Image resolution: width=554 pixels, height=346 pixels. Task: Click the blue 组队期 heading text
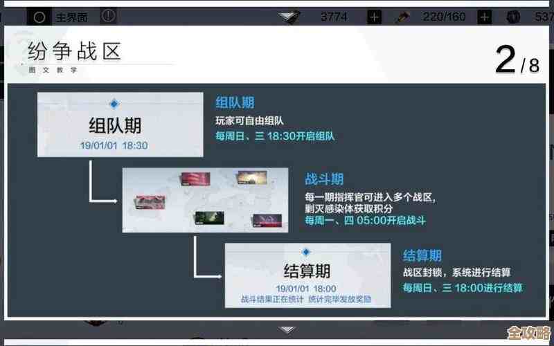(x=235, y=102)
